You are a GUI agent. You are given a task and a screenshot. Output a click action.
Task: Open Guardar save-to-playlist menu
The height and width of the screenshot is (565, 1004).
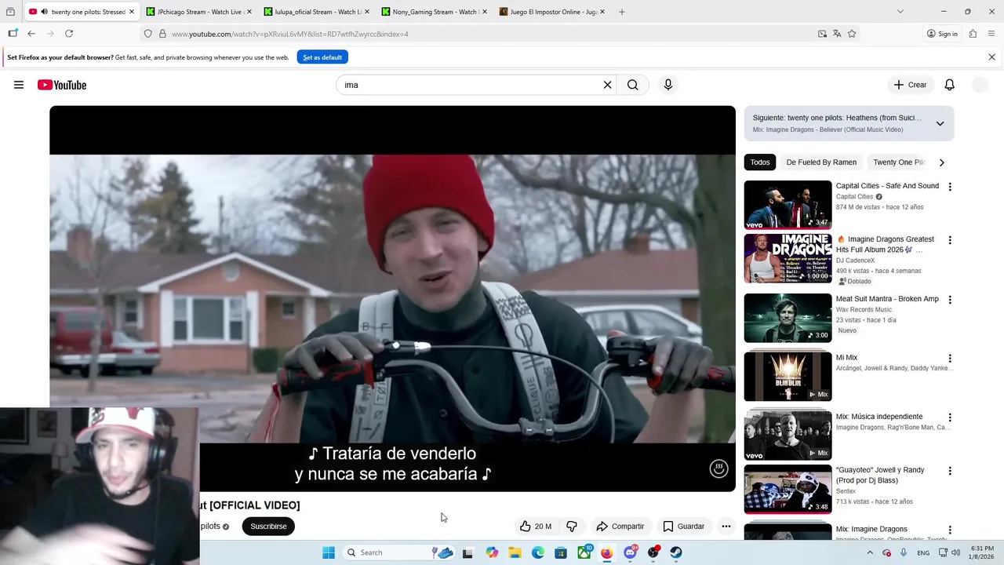tap(683, 527)
